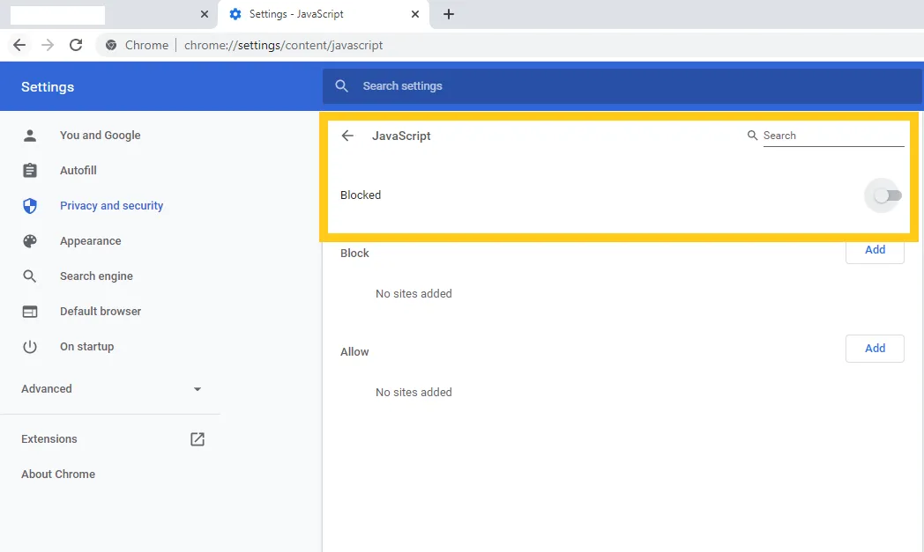The width and height of the screenshot is (924, 552).
Task: Click the Search engine magnifier icon
Action: [30, 276]
